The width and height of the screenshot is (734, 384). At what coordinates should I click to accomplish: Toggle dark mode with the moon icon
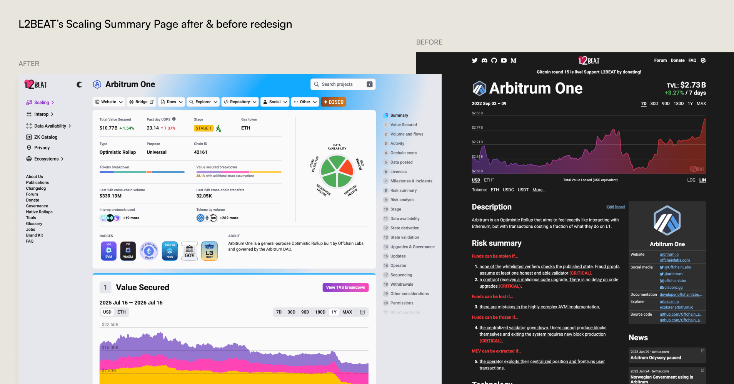tap(79, 84)
